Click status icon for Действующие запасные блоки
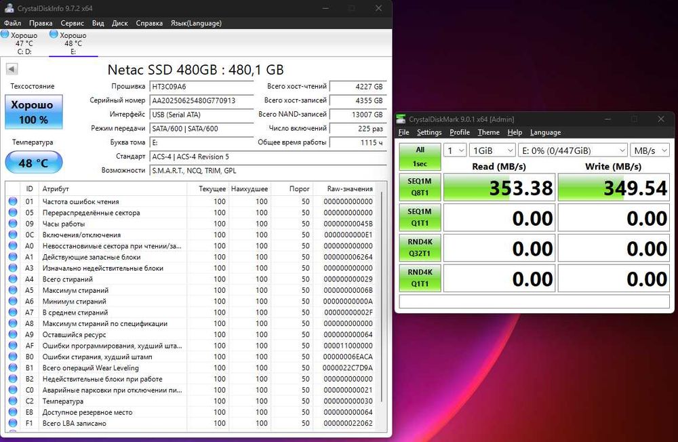 [13, 257]
